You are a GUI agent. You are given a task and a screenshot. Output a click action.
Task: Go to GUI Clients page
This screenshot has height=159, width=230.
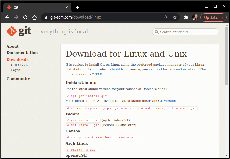(x=20, y=65)
